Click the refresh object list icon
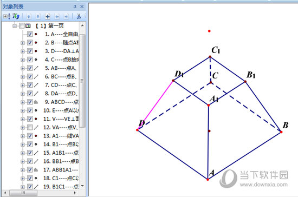298x197 pixels. click(16, 16)
